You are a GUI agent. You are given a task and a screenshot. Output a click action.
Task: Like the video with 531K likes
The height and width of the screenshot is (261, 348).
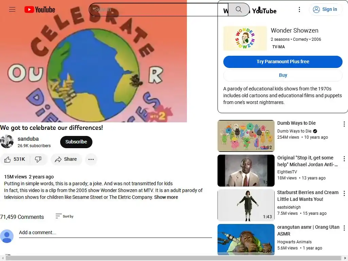(15, 159)
